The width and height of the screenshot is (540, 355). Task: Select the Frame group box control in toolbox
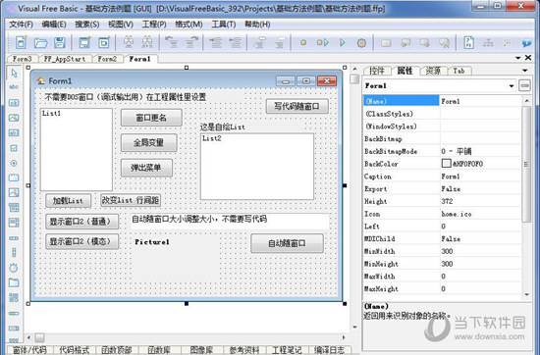tap(14, 177)
